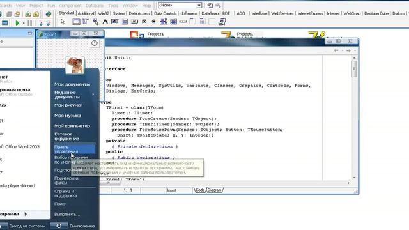
Task: Click Выполнить... in Start menu
Action: coord(67,215)
